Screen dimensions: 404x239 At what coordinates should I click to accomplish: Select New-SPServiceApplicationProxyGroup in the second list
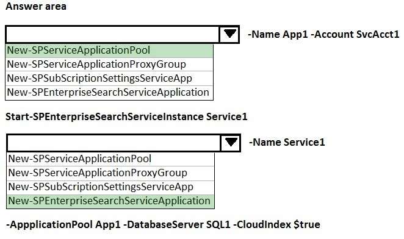coord(110,173)
